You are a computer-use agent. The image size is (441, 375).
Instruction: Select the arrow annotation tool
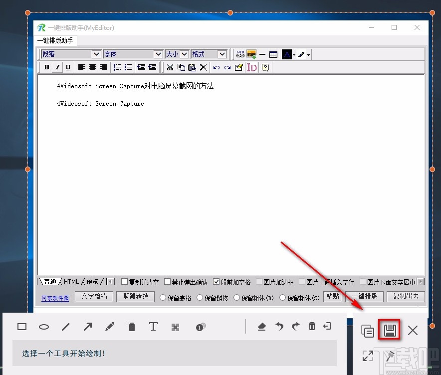pyautogui.click(x=88, y=327)
